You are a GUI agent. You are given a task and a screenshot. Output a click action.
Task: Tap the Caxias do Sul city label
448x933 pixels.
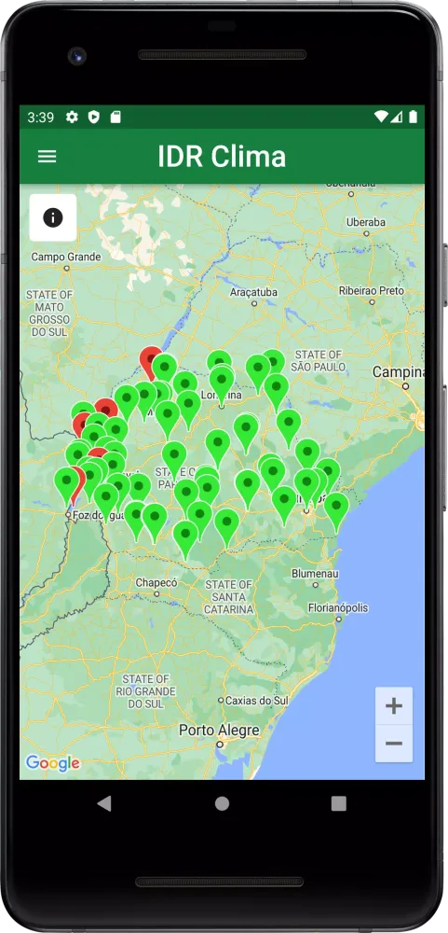pyautogui.click(x=256, y=701)
